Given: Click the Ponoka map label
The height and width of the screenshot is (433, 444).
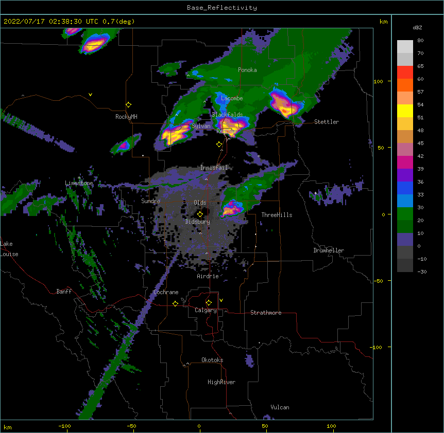Looking at the screenshot, I should [247, 70].
